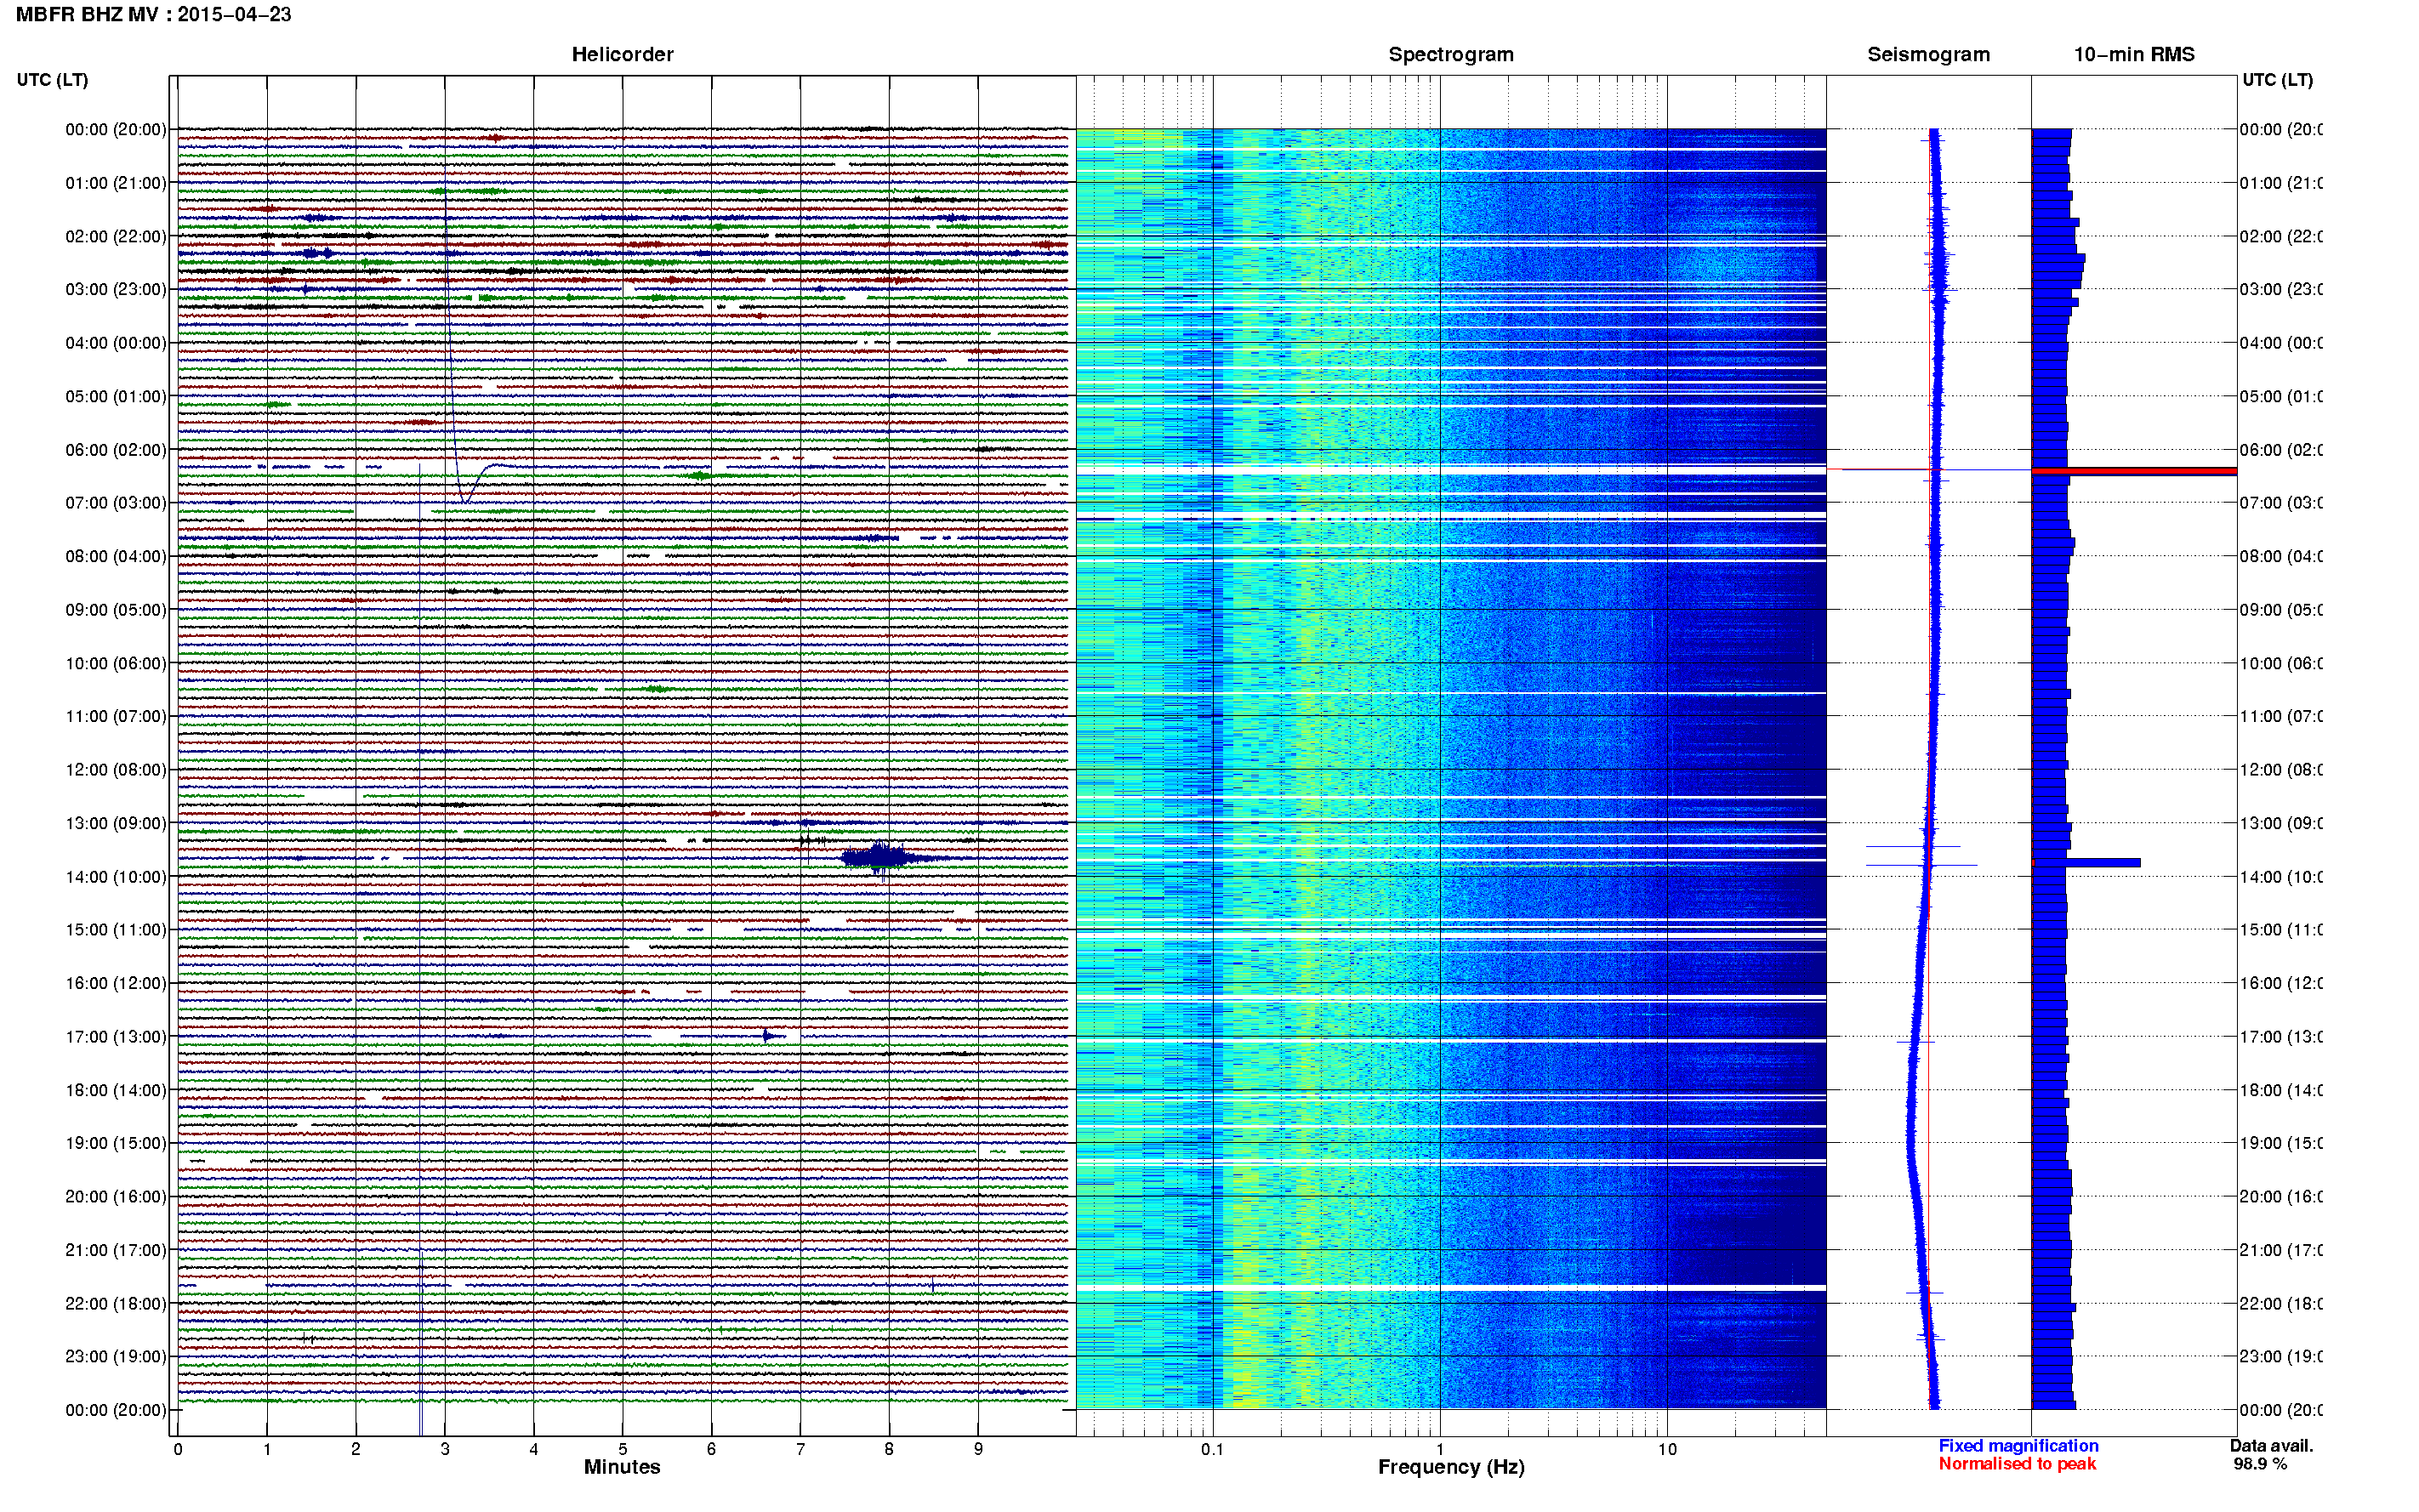Click the left '09:00 (05:00)' time label
The image size is (2419, 1512).
pyautogui.click(x=116, y=609)
